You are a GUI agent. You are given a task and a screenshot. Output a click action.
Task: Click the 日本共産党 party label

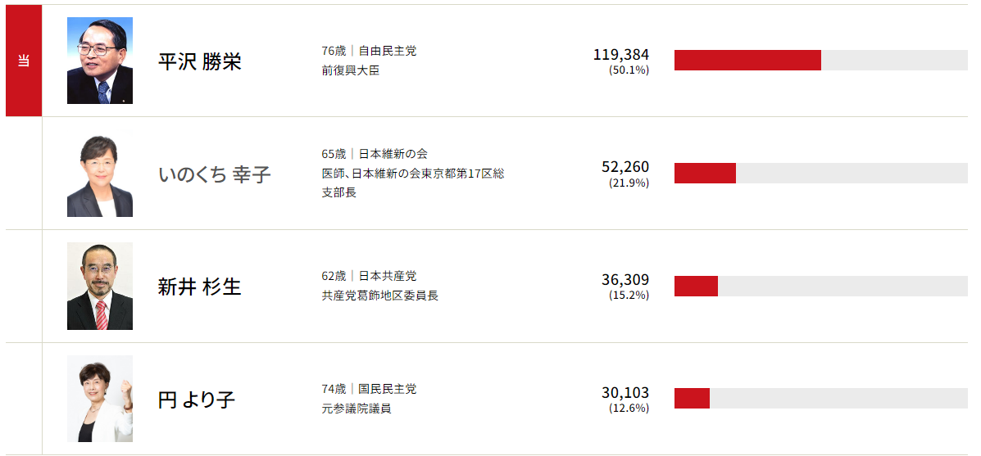click(x=388, y=276)
